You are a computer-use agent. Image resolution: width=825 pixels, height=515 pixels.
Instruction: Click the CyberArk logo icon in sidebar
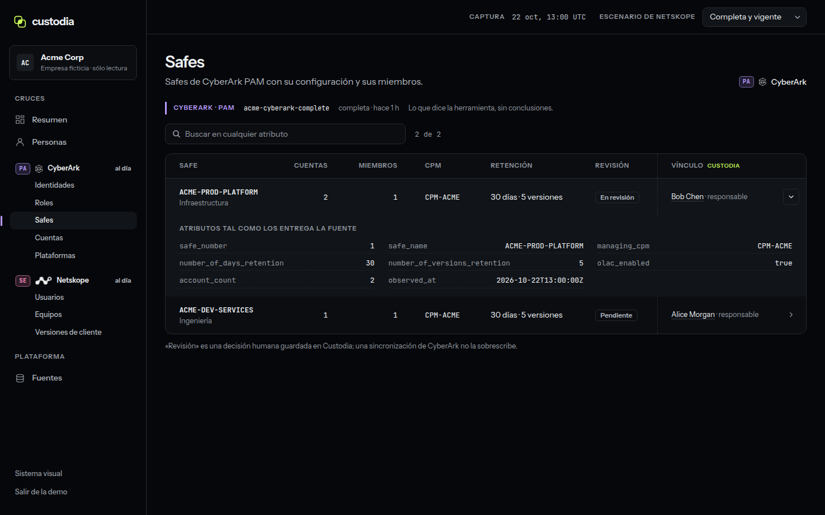pyautogui.click(x=39, y=168)
